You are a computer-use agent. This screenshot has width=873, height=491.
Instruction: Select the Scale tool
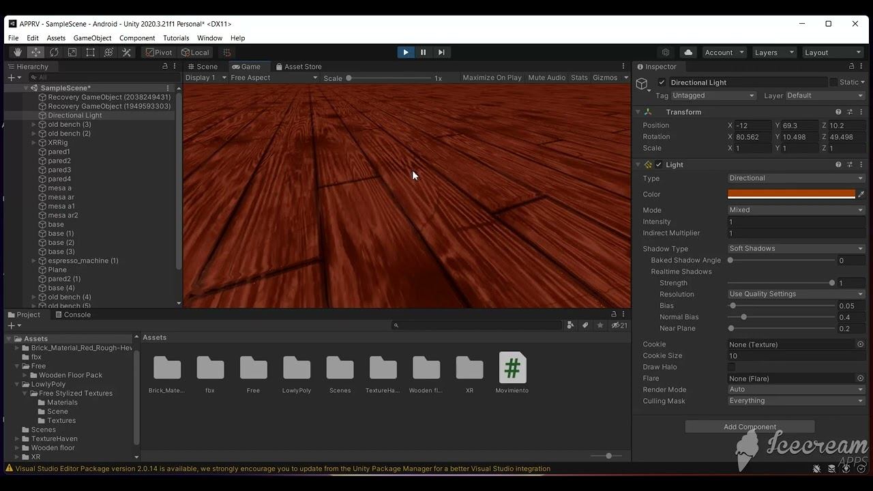click(72, 53)
